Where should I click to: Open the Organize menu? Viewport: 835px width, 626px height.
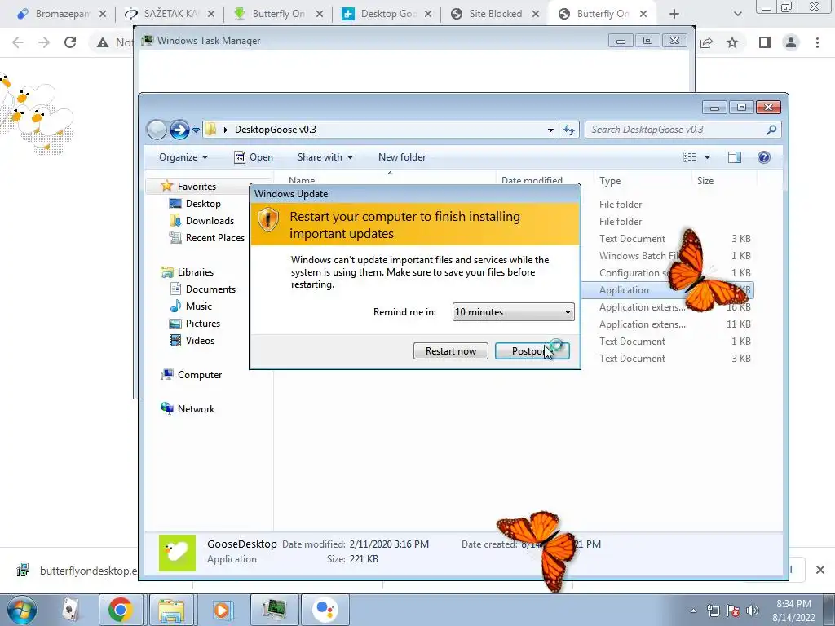pos(183,157)
